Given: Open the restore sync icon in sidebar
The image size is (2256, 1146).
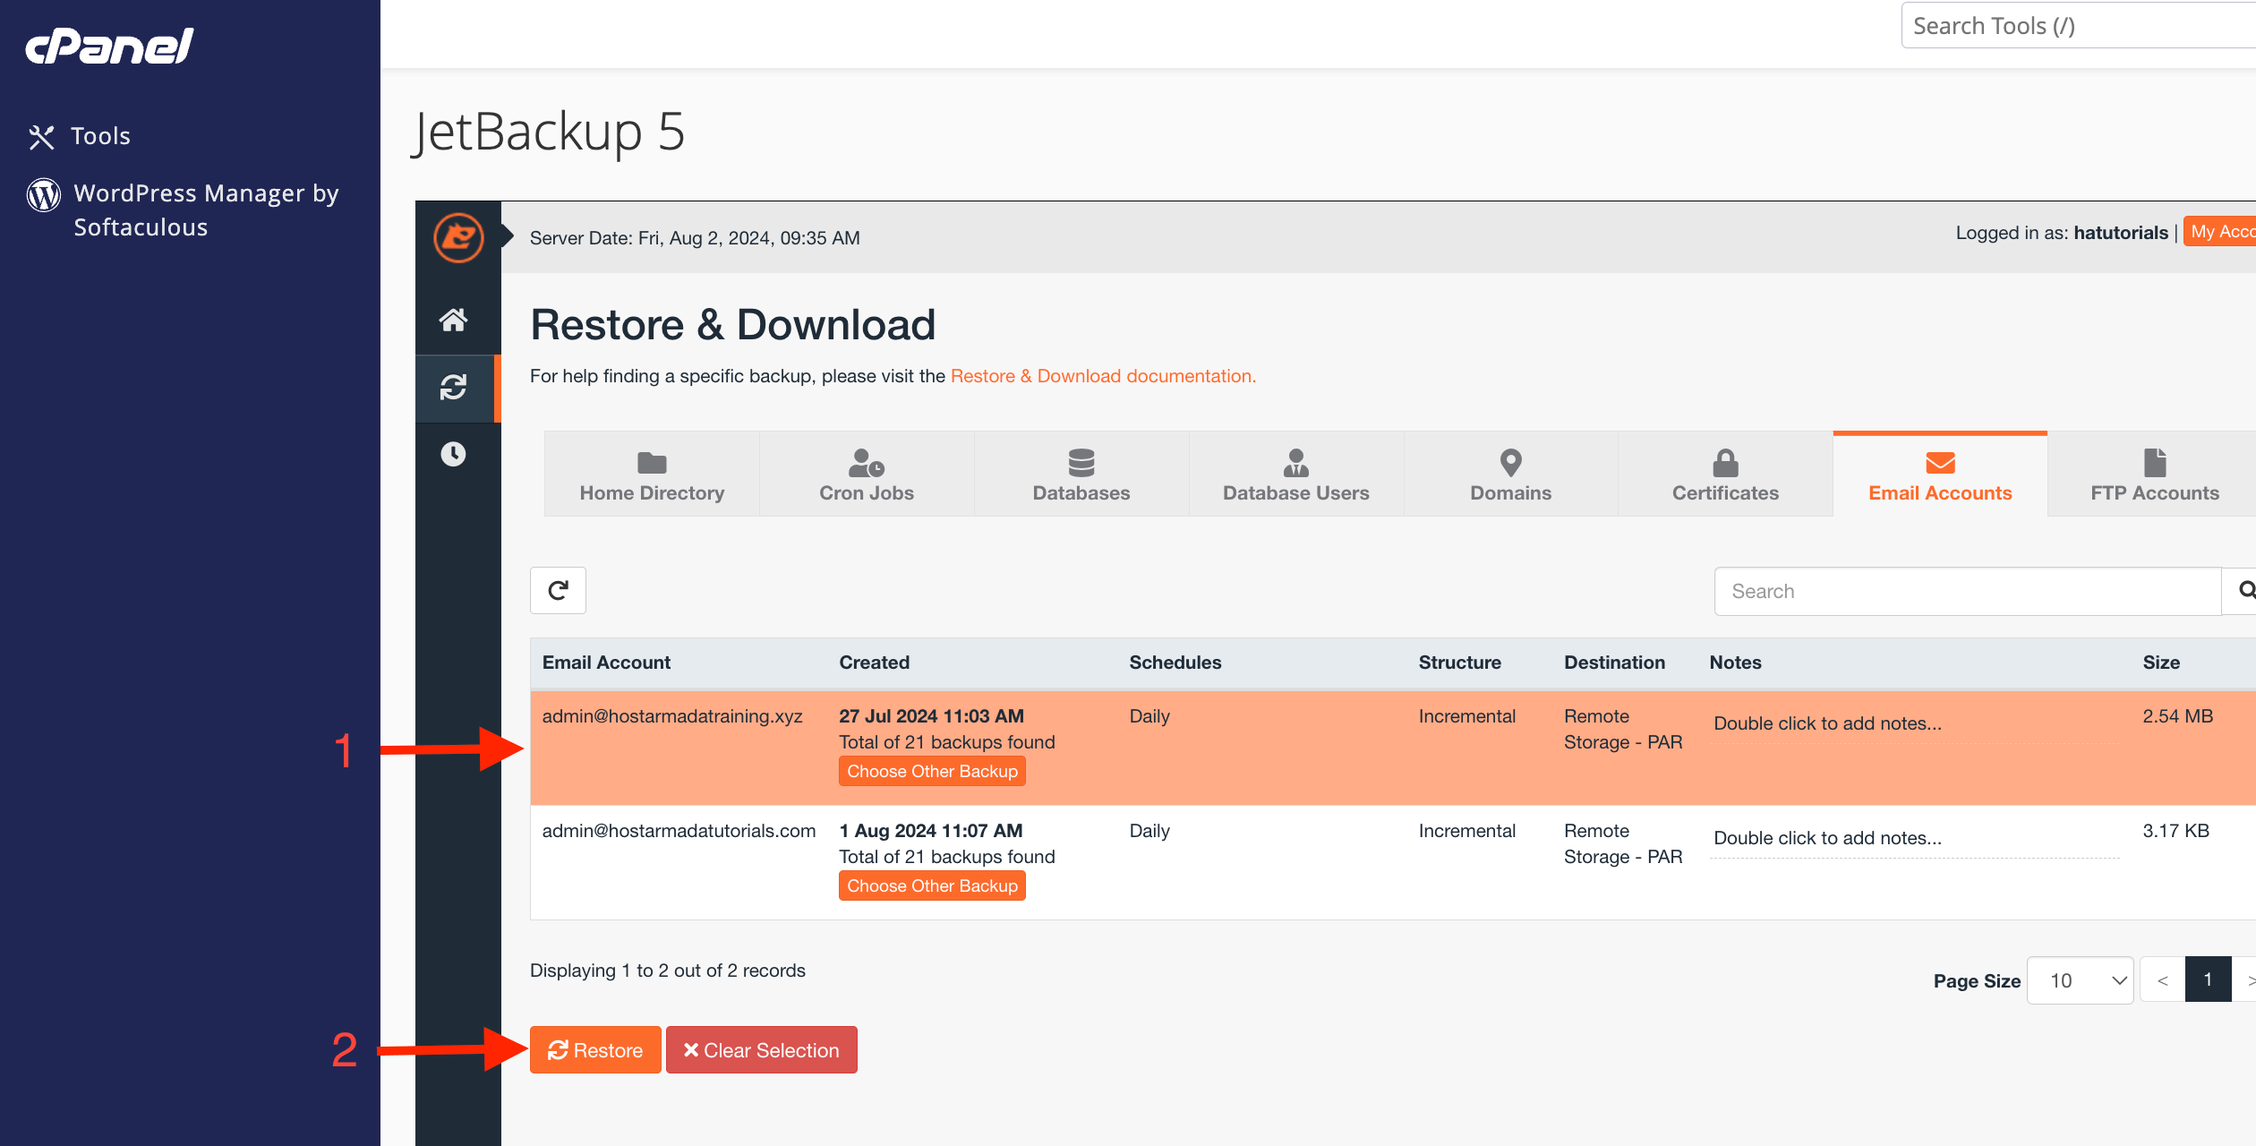Looking at the screenshot, I should [454, 388].
